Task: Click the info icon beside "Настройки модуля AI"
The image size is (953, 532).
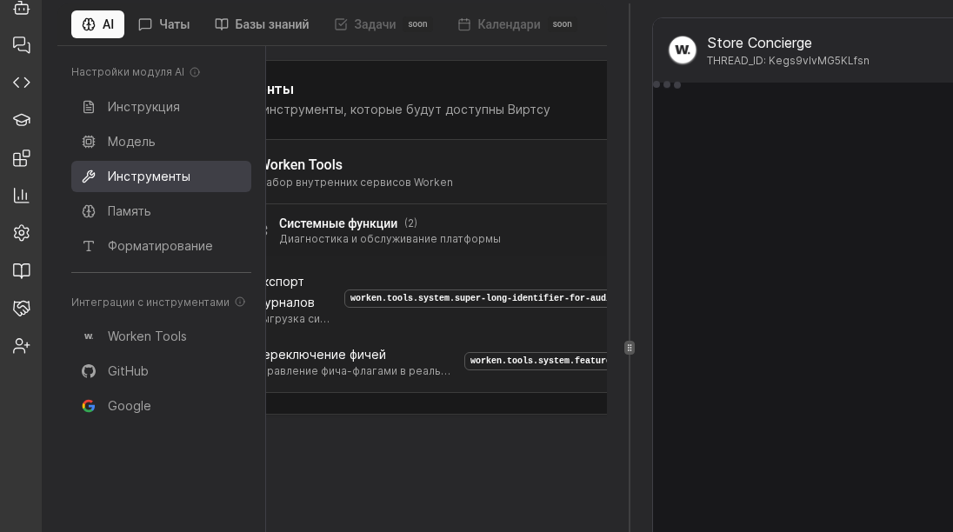Action: point(195,72)
